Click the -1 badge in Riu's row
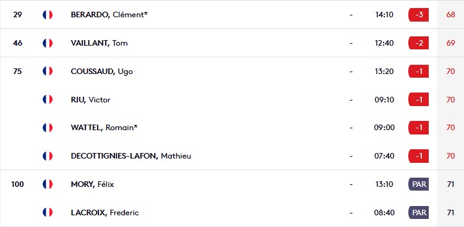 coord(418,99)
